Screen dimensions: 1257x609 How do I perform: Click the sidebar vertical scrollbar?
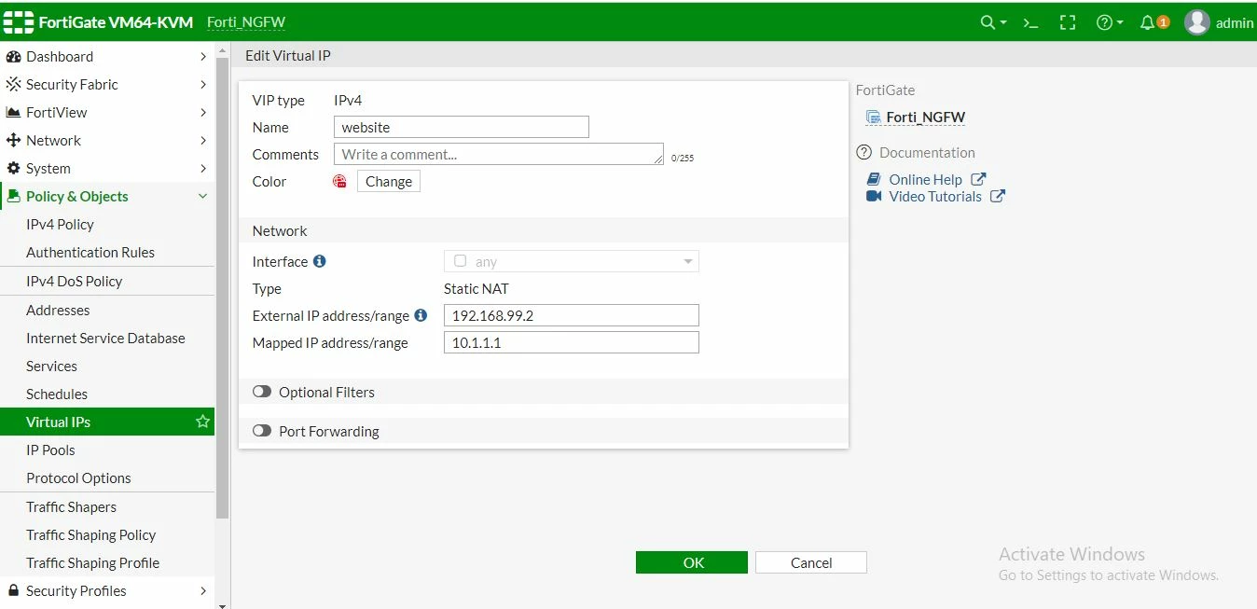pos(223,289)
